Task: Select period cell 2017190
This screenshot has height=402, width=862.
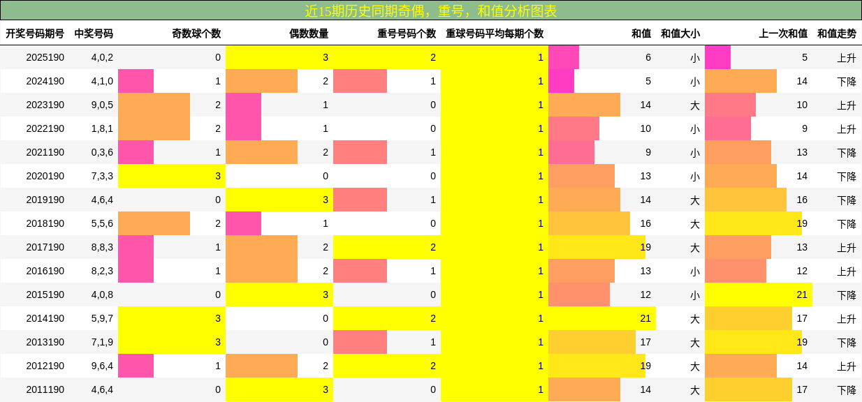Action: pos(45,247)
